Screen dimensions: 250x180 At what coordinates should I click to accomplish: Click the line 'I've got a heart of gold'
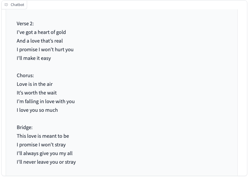click(x=41, y=32)
